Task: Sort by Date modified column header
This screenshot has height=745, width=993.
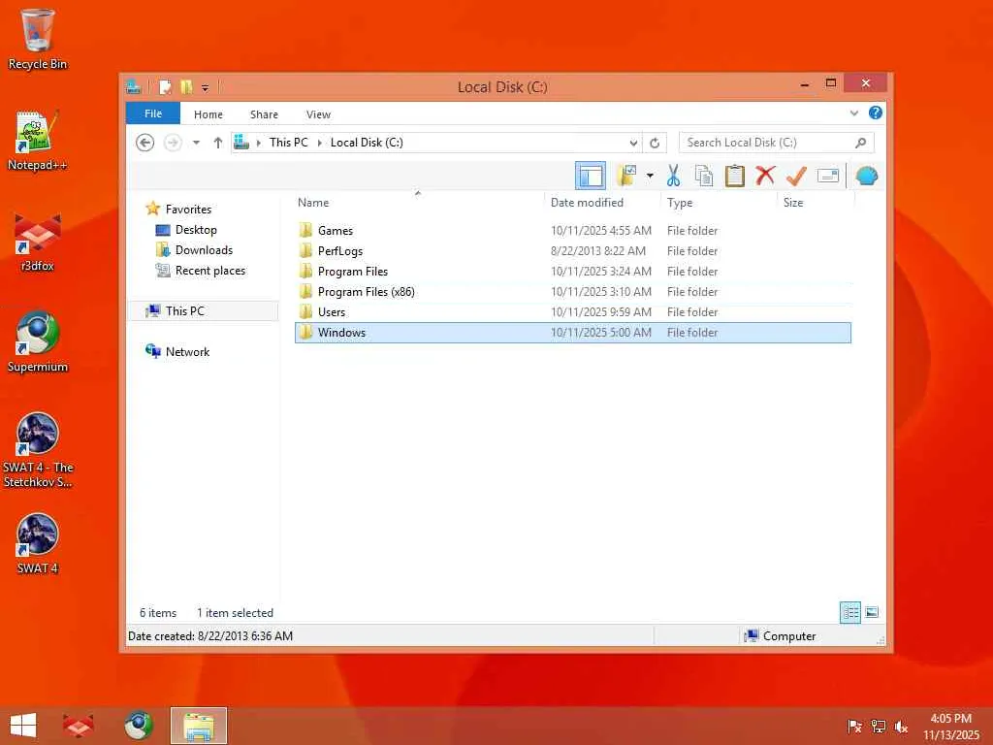Action: 601,203
